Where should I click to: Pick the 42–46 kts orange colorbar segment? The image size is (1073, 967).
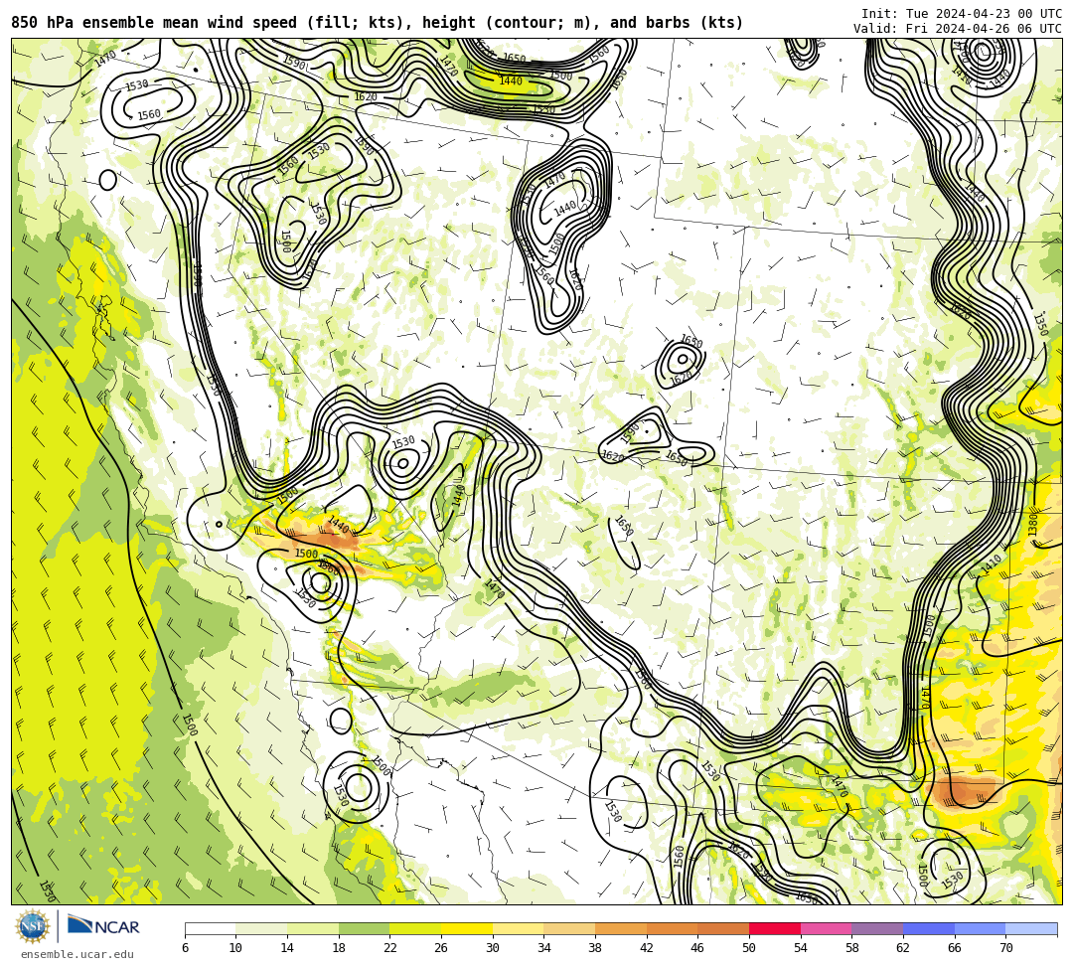672,928
